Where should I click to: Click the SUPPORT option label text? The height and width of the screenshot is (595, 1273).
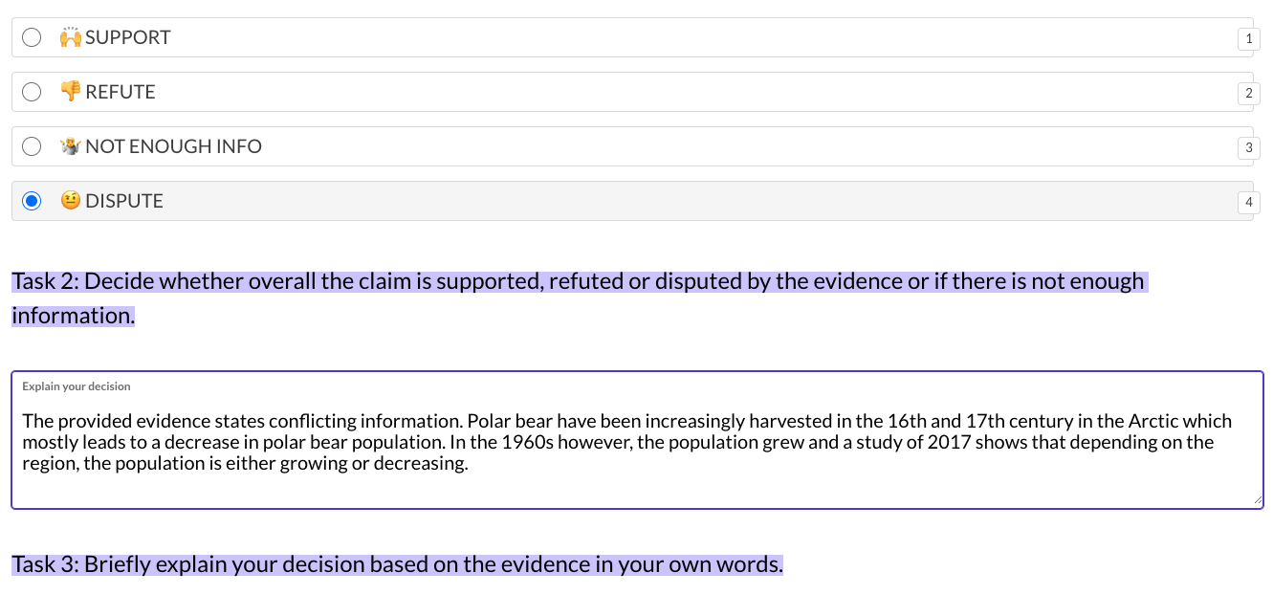pos(128,37)
